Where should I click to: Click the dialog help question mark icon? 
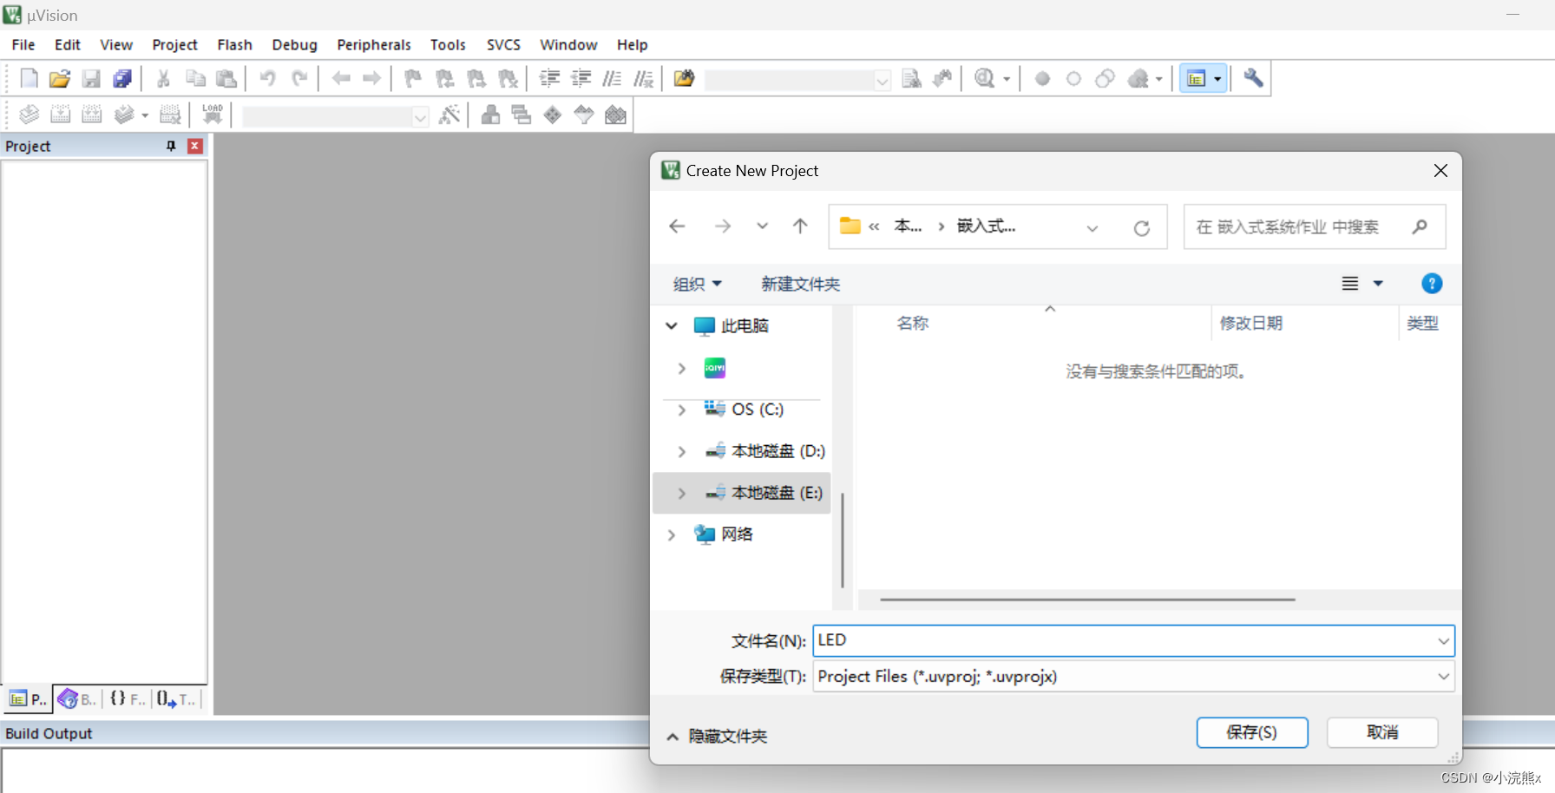pyautogui.click(x=1432, y=284)
